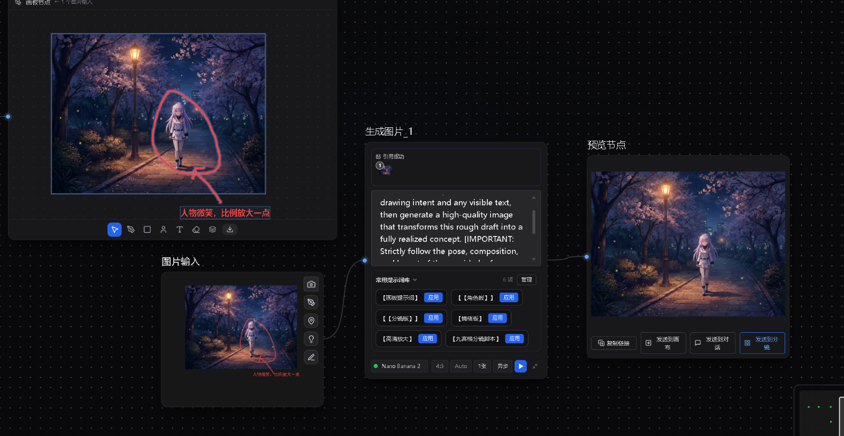This screenshot has height=436, width=844.
Task: Select the arrow pointer tool in canvas toolbar
Action: coord(114,230)
